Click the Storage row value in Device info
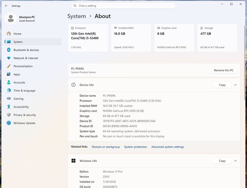 pyautogui.click(x=116, y=116)
